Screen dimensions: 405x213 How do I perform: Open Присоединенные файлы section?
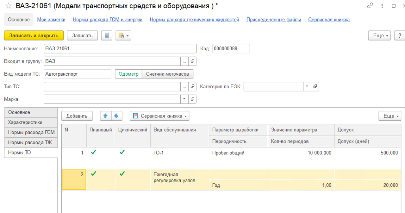coord(274,20)
